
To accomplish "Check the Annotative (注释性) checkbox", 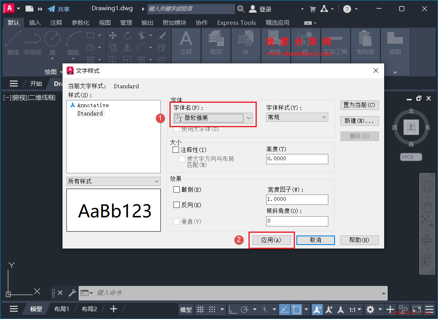I will click(176, 150).
